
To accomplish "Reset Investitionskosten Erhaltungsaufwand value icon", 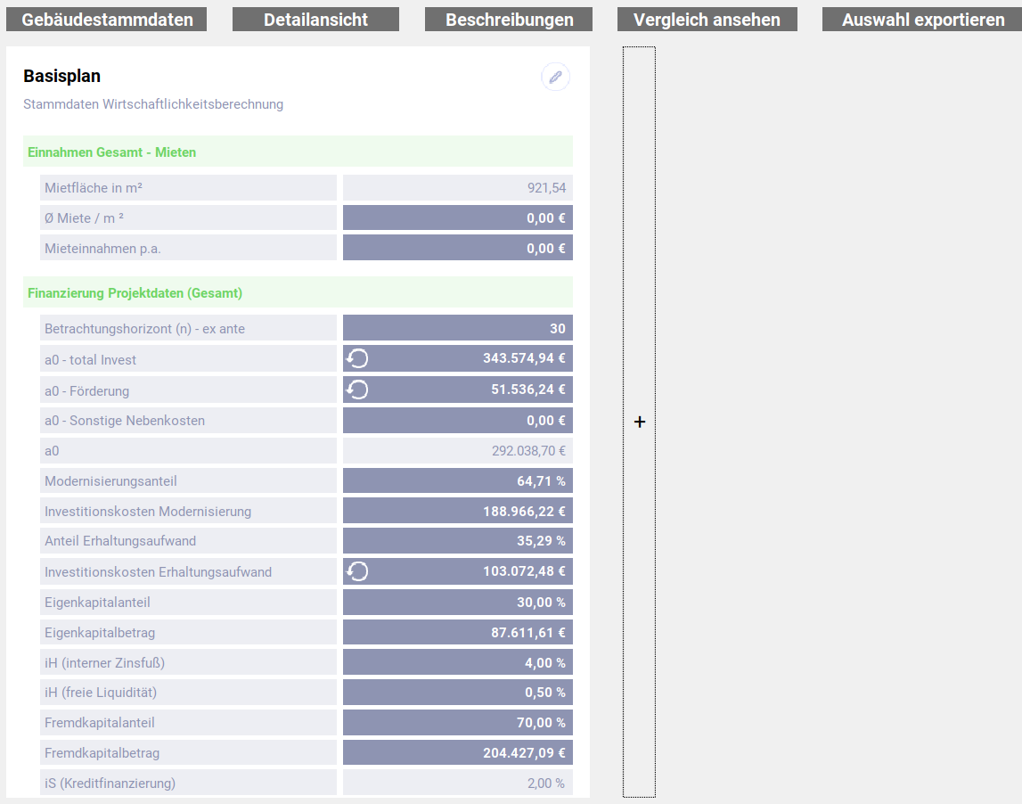I will pyautogui.click(x=357, y=571).
